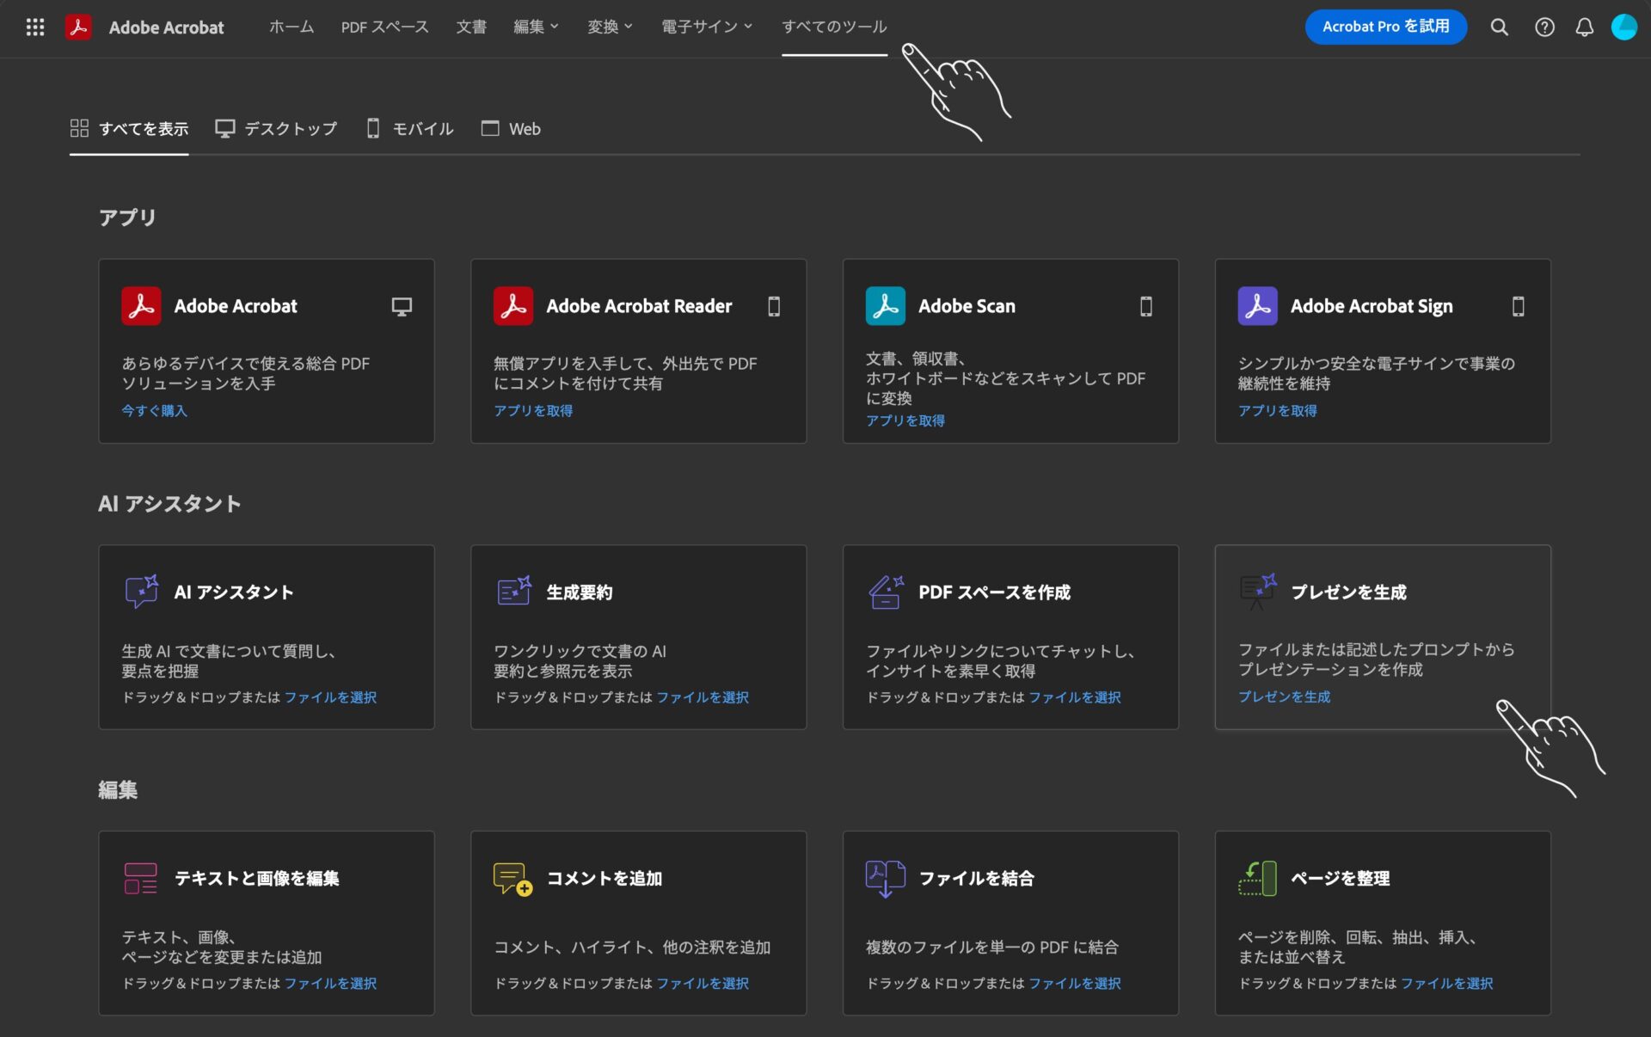Click the PDF スペースを作成 card title
This screenshot has width=1651, height=1037.
(x=995, y=592)
